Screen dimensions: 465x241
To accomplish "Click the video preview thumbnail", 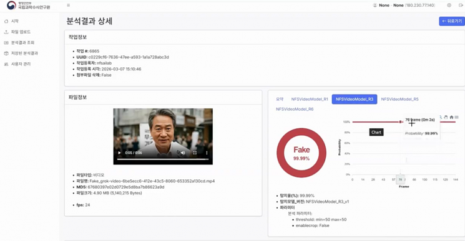I will click(x=163, y=136).
